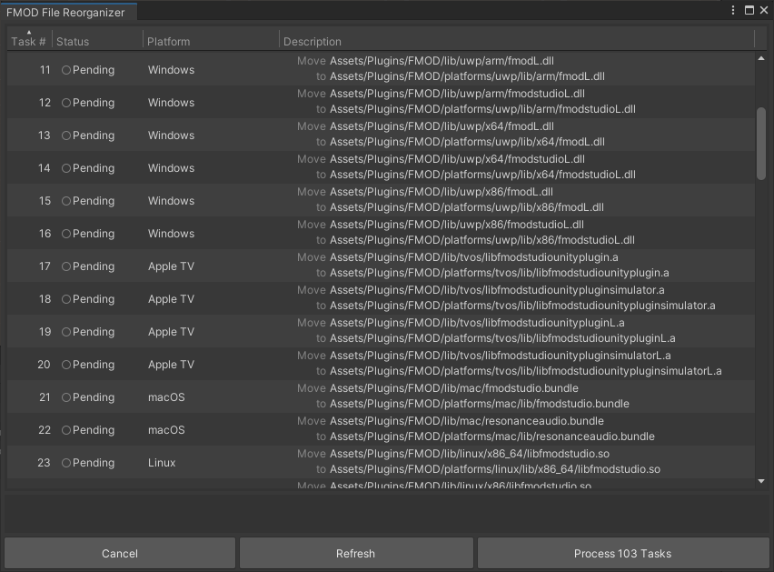Viewport: 774px width, 572px height.
Task: Click the Pending status circle for task 17
Action: coord(66,266)
